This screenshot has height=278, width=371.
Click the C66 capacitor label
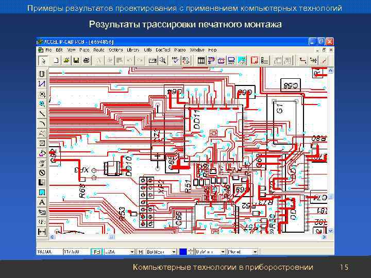pos(179,219)
